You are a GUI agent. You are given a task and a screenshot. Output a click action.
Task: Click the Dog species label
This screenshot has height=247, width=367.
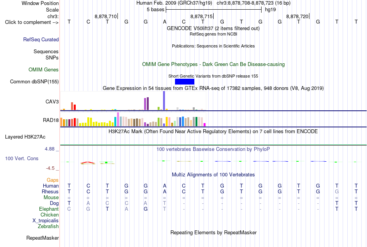pyautogui.click(x=54, y=203)
